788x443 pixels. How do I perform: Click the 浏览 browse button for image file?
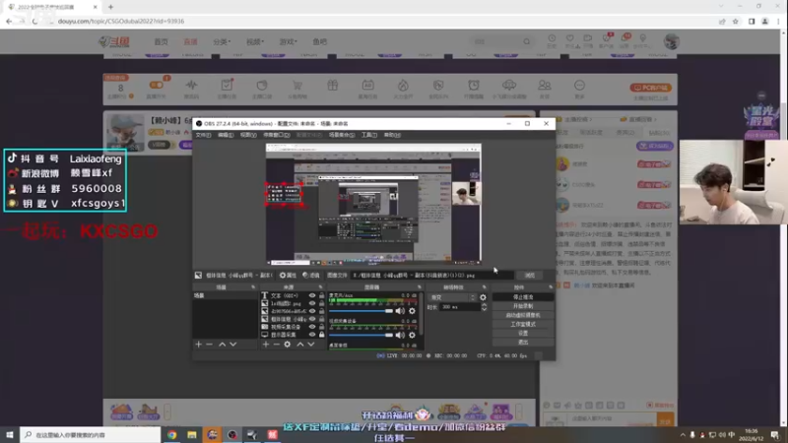(x=530, y=276)
